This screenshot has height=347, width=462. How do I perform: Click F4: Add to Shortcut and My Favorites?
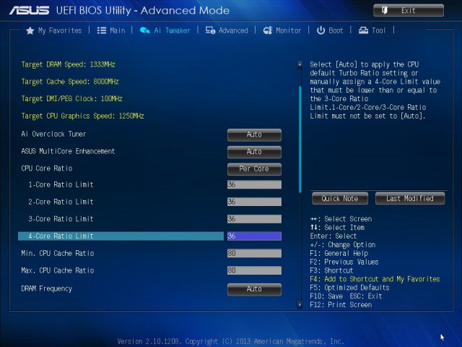pos(375,279)
